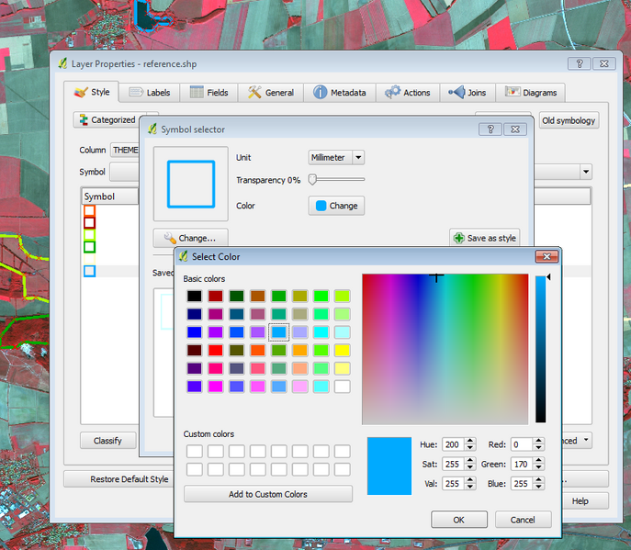Select the orange outlined symbol category
The image size is (631, 550).
(x=89, y=210)
